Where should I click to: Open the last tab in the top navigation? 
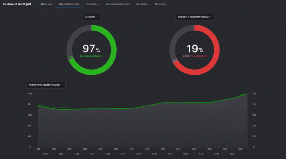161,4
